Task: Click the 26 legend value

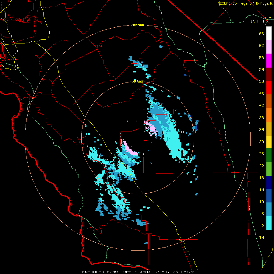Action: [x=262, y=154]
